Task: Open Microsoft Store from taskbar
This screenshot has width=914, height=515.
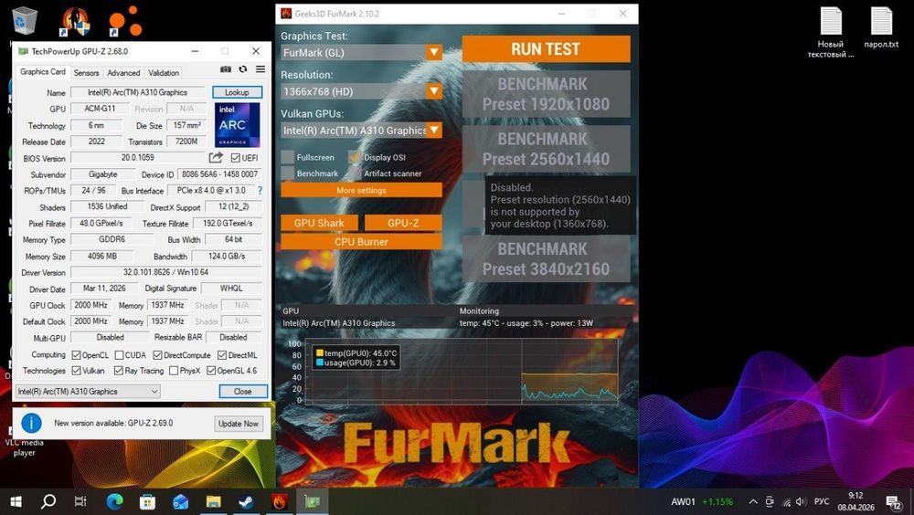Action: [x=147, y=501]
